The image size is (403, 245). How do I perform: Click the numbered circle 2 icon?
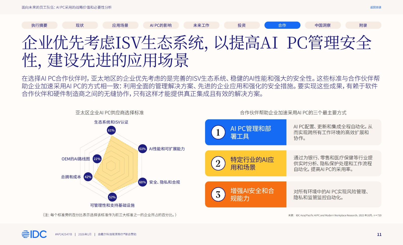coord(218,164)
